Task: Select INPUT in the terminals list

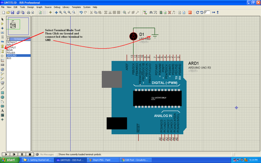Action: point(18,45)
